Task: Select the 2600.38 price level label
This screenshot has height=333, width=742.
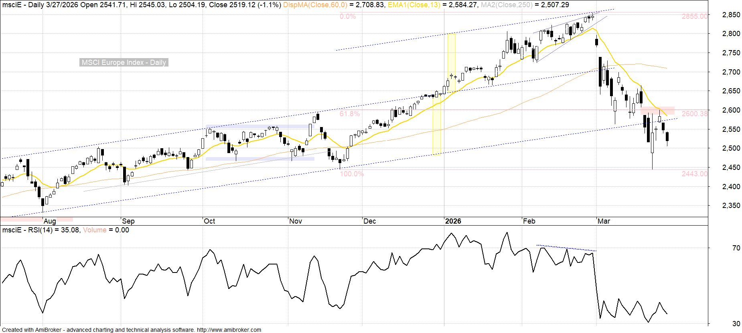Action: click(x=694, y=114)
